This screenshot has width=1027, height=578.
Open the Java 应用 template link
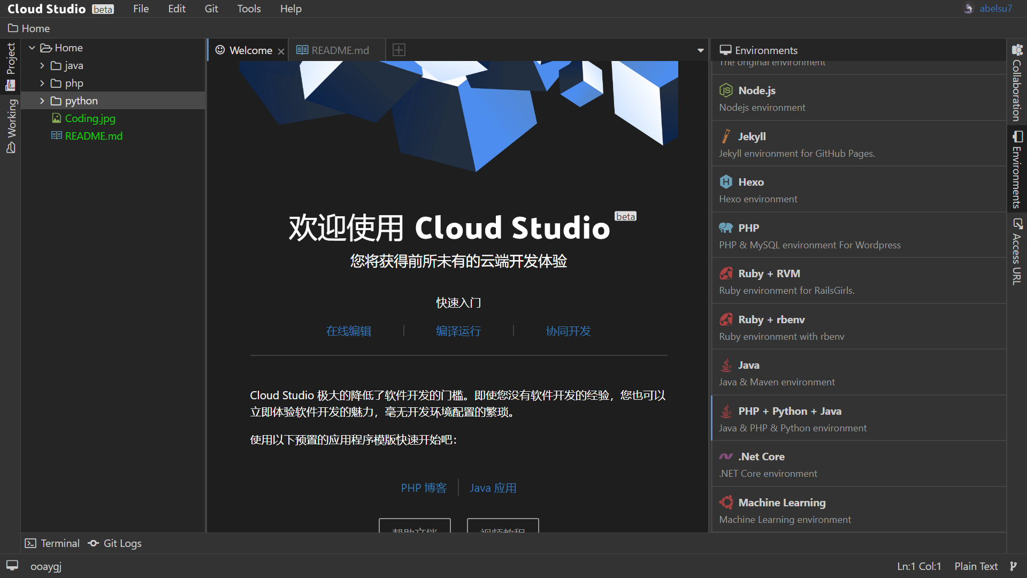pyautogui.click(x=493, y=488)
